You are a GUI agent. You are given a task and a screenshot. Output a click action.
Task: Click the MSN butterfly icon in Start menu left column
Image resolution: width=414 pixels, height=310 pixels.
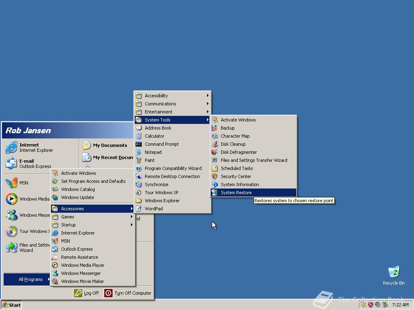coord(11,183)
